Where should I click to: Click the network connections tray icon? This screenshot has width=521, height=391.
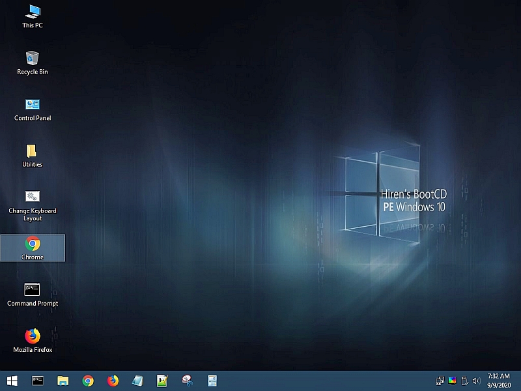pyautogui.click(x=440, y=381)
